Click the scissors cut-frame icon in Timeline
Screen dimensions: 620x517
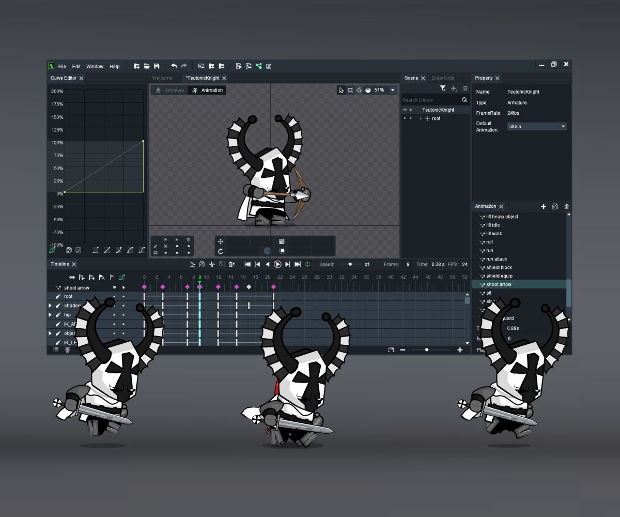[x=212, y=264]
